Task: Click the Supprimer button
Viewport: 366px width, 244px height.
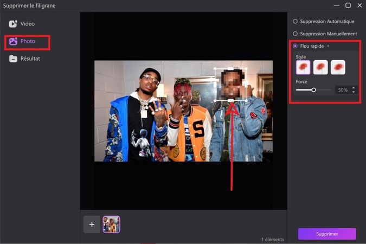Action: (x=327, y=234)
